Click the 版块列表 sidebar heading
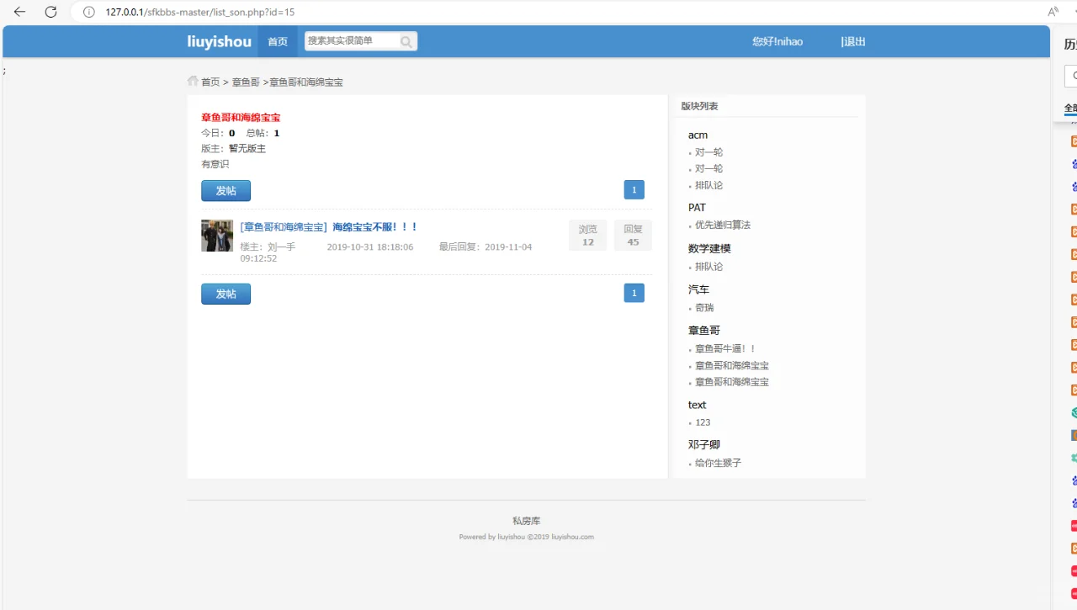 pyautogui.click(x=699, y=106)
